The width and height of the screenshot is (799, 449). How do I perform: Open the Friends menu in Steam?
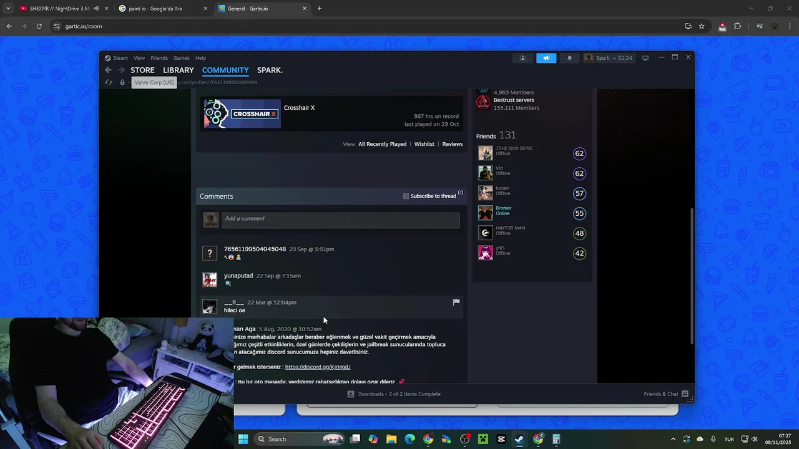point(159,58)
